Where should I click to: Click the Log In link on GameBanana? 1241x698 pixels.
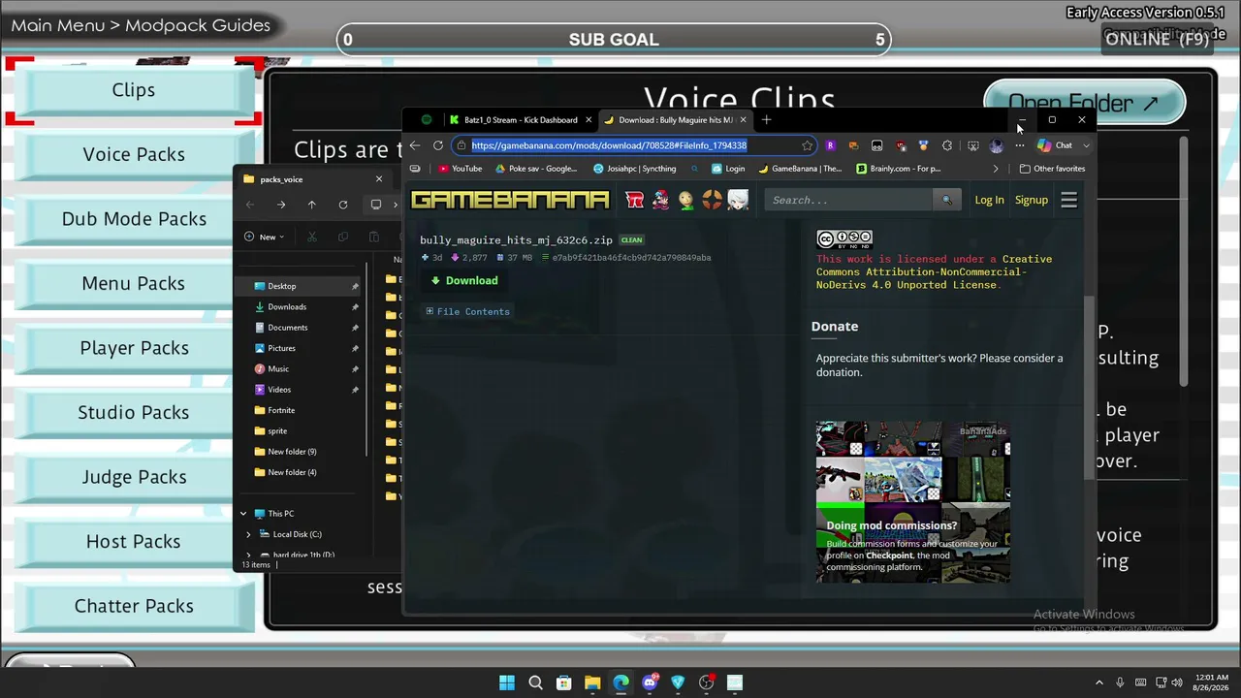[989, 200]
